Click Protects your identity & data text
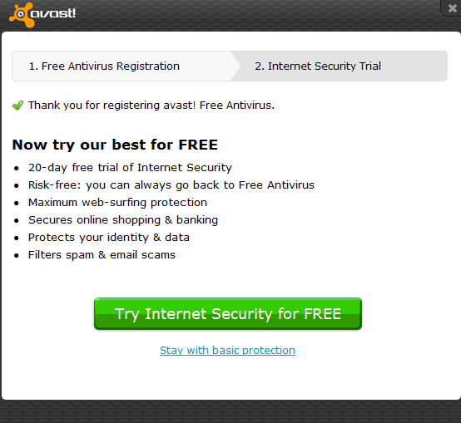The width and height of the screenshot is (461, 423). coord(109,238)
